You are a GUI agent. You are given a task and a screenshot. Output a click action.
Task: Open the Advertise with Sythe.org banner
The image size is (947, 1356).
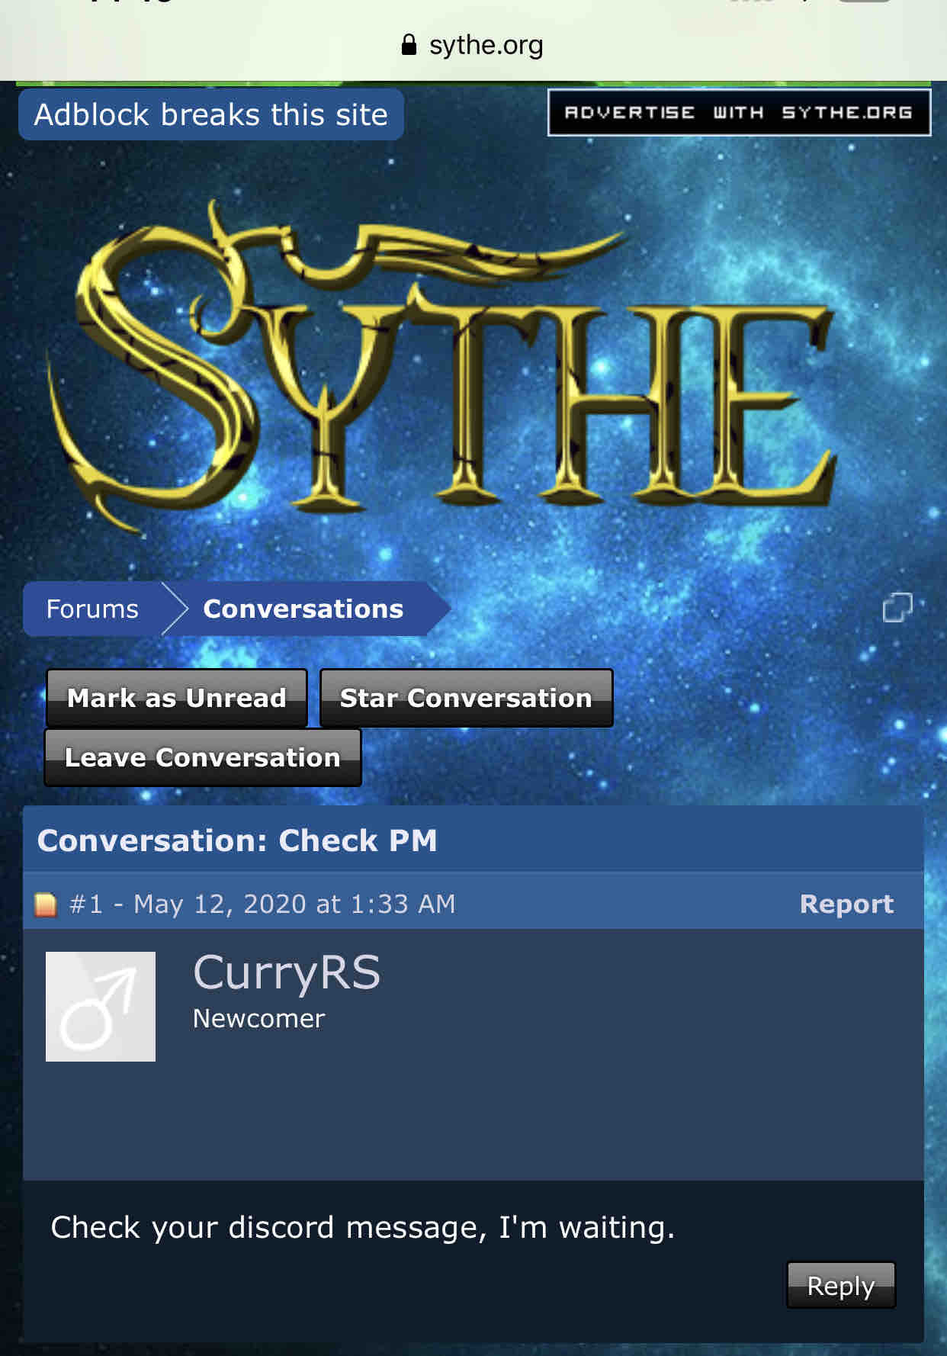click(739, 113)
